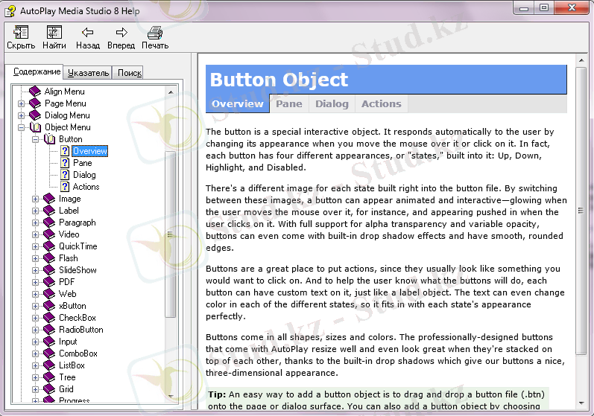Go back with the Назад arrow icon
This screenshot has width=594, height=416.
click(88, 32)
